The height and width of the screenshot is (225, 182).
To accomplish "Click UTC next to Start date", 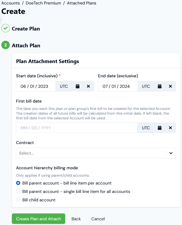I will [64, 86].
